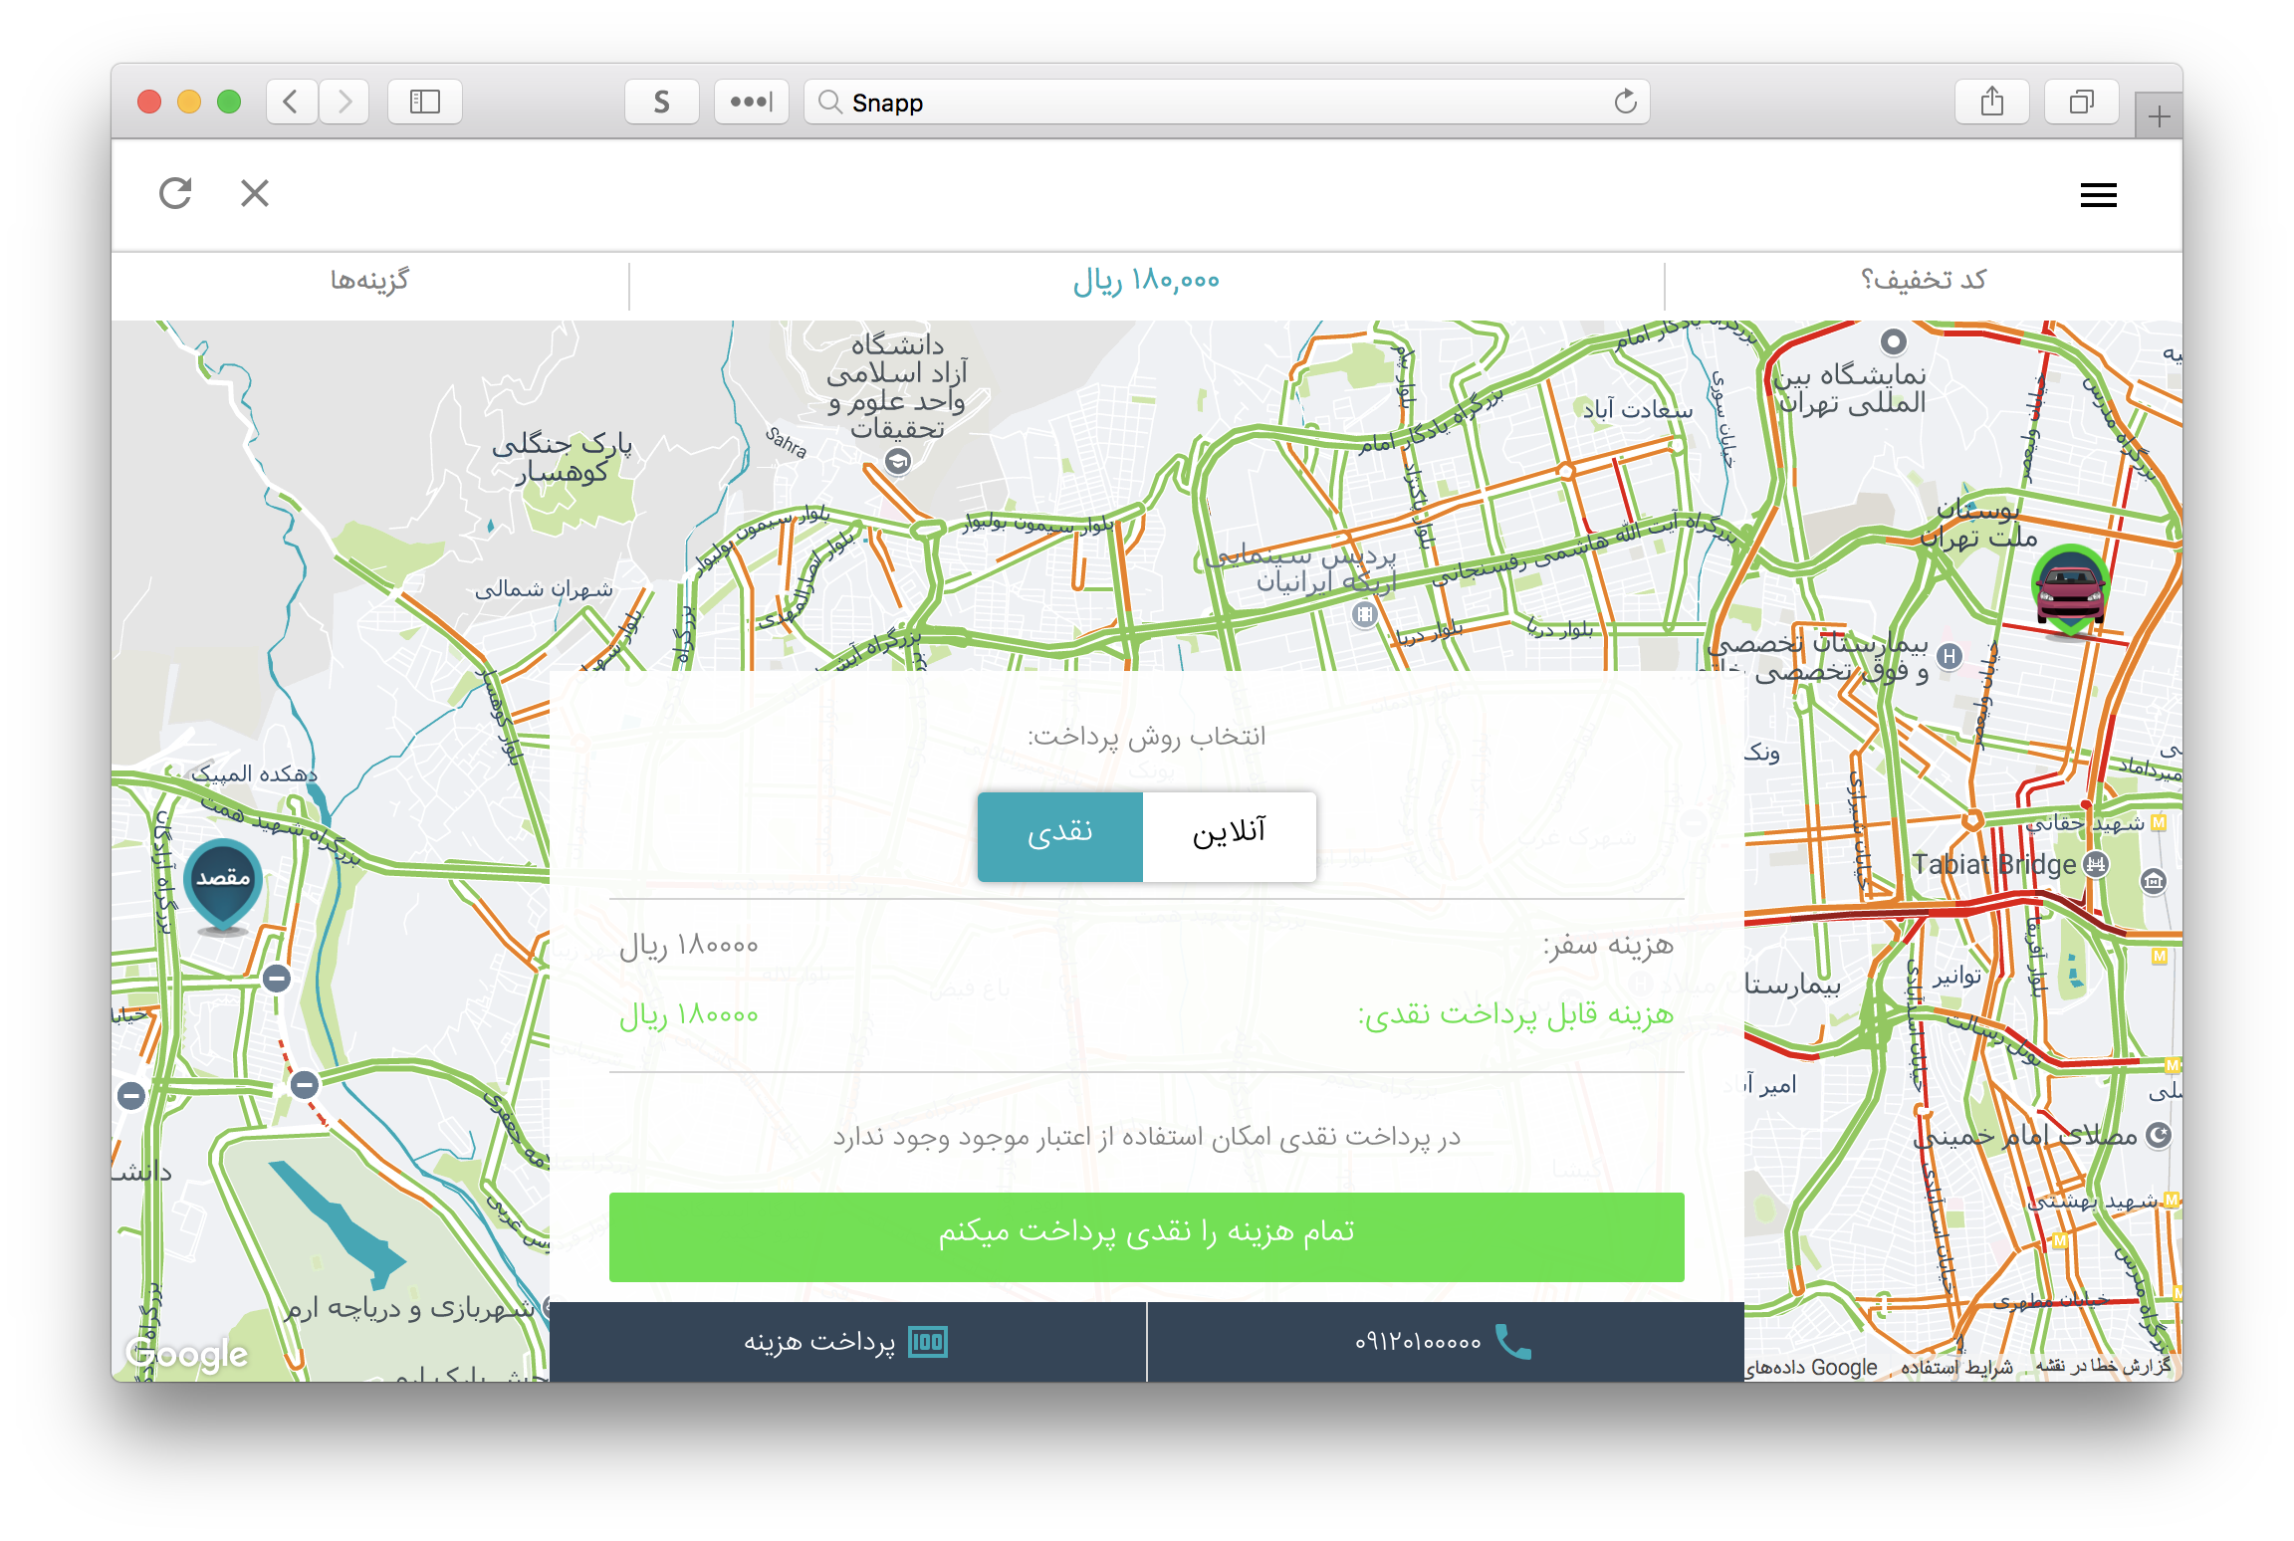Click the cash credit notice text

(x=1147, y=1137)
